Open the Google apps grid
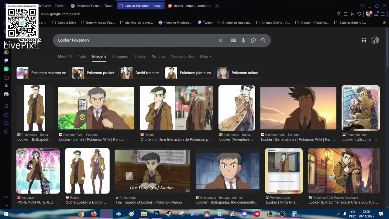389x219 pixels. pos(364,40)
